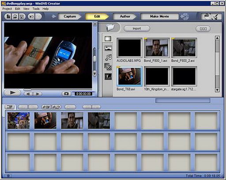This screenshot has width=226, height=180.
Task: Capture a snapshot with the camera icon
Action: 66,94
